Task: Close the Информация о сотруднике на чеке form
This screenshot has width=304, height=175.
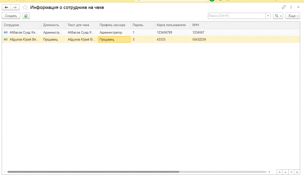Action: [x=298, y=7]
